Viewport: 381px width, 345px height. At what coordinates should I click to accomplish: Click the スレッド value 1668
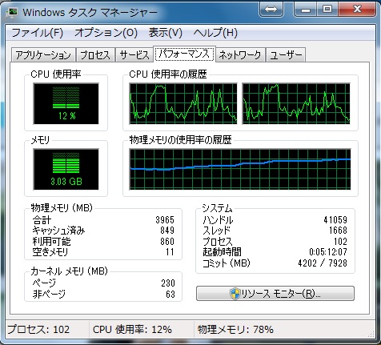[338, 231]
